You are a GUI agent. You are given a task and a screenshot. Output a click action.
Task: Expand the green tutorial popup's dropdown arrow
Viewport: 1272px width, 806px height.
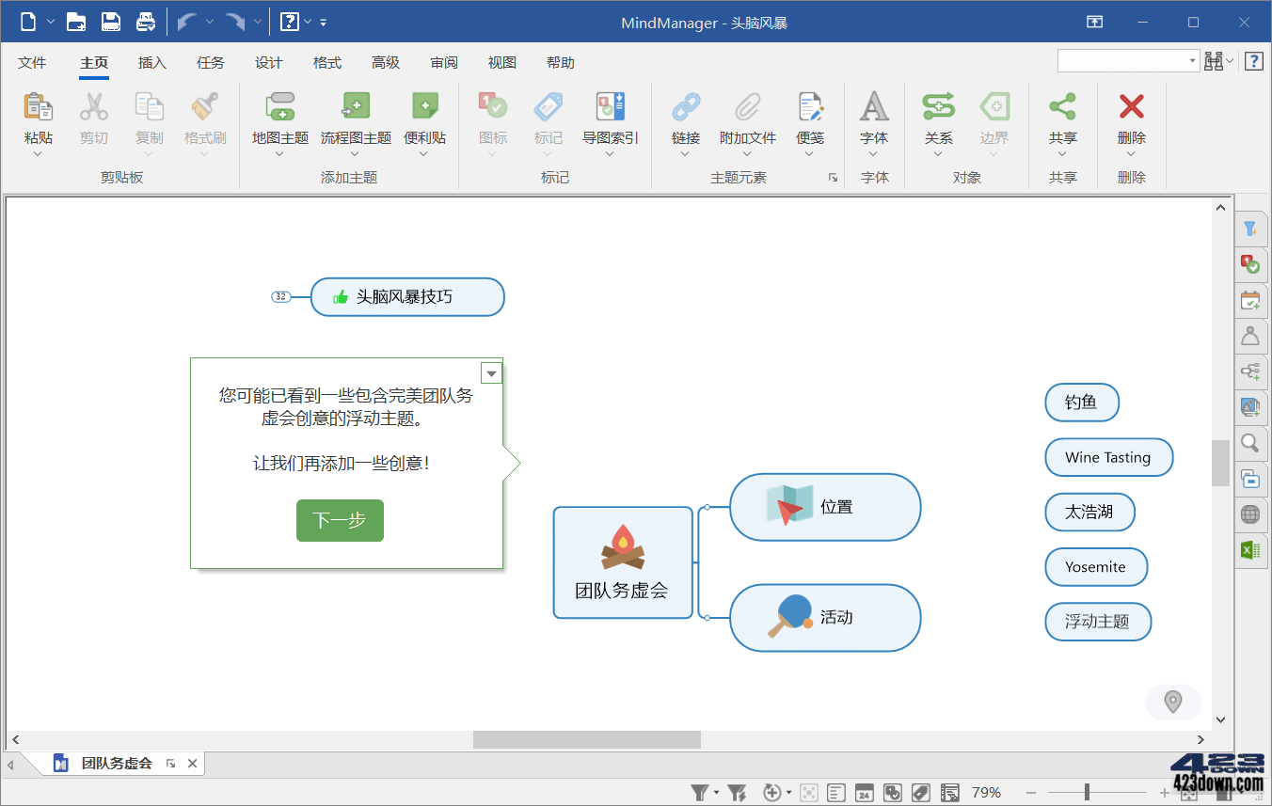[x=491, y=372]
